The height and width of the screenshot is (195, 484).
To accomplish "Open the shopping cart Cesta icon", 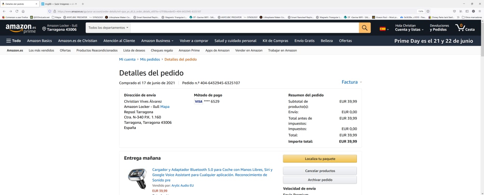I will click(465, 28).
